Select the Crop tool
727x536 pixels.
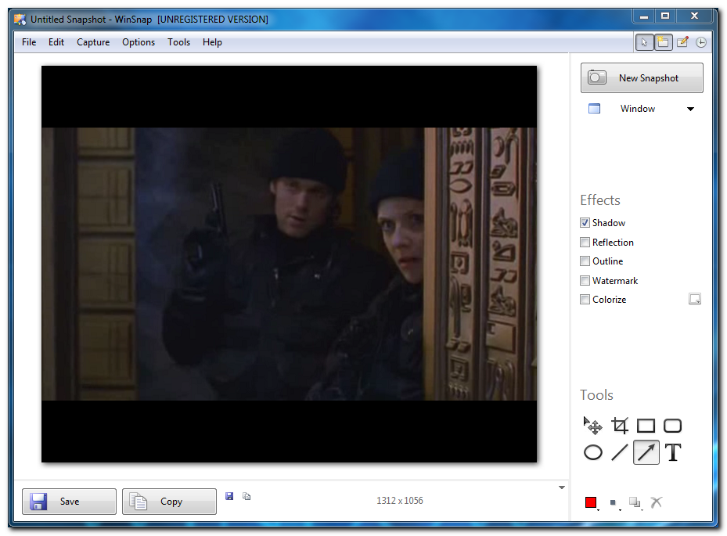coord(620,425)
